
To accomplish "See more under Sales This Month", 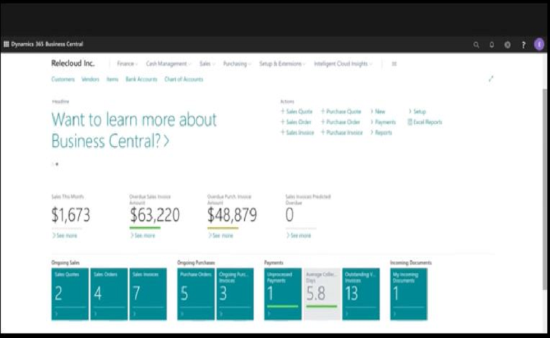I will 64,235.
